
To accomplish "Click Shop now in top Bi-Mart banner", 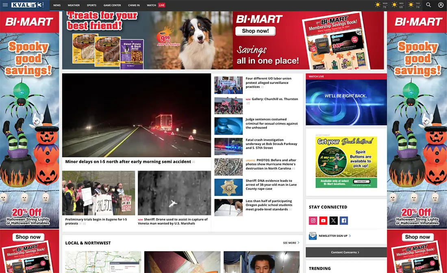I will (256, 31).
